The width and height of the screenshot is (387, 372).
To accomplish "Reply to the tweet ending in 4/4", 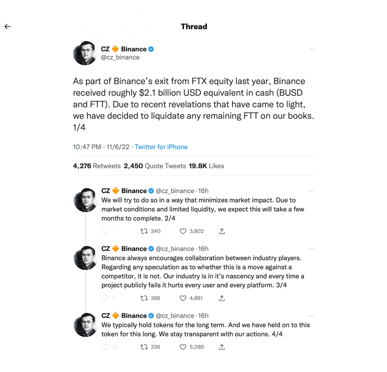I will click(106, 347).
